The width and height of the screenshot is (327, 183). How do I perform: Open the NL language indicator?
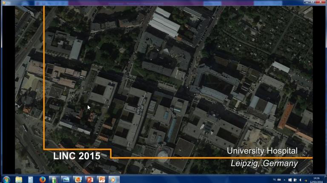pos(275,180)
